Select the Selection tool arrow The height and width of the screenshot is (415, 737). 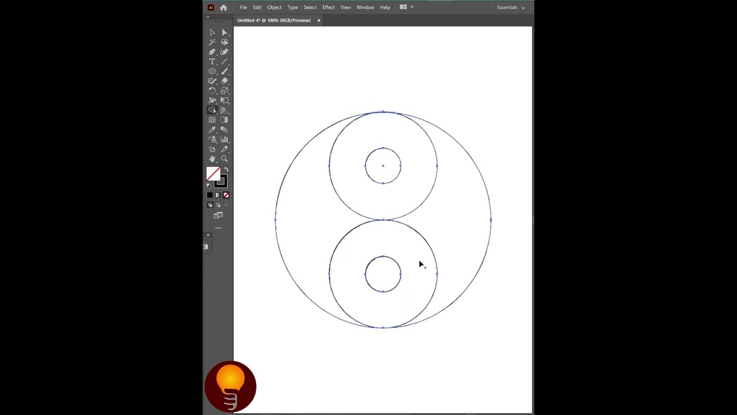(x=212, y=33)
